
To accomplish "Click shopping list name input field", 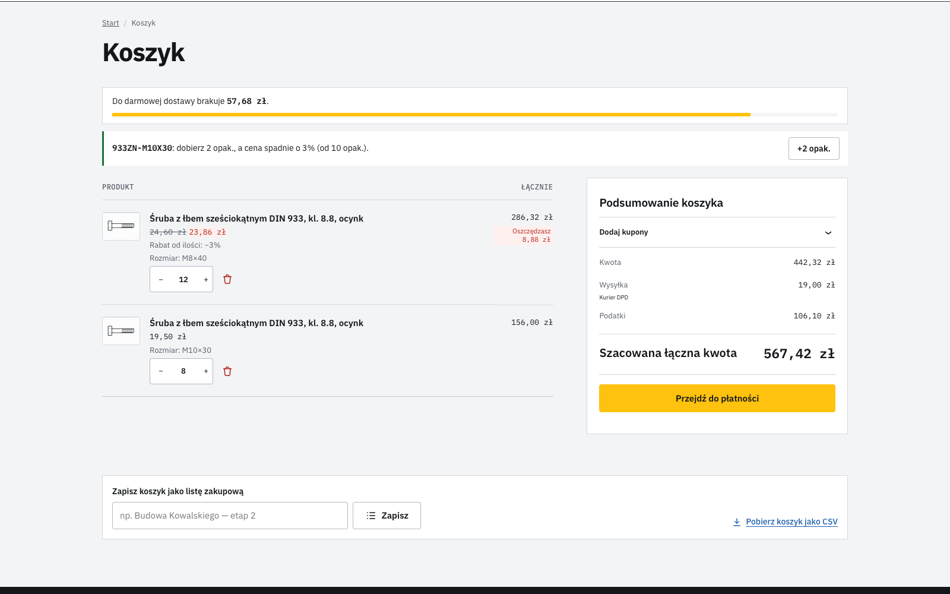I will click(x=230, y=516).
